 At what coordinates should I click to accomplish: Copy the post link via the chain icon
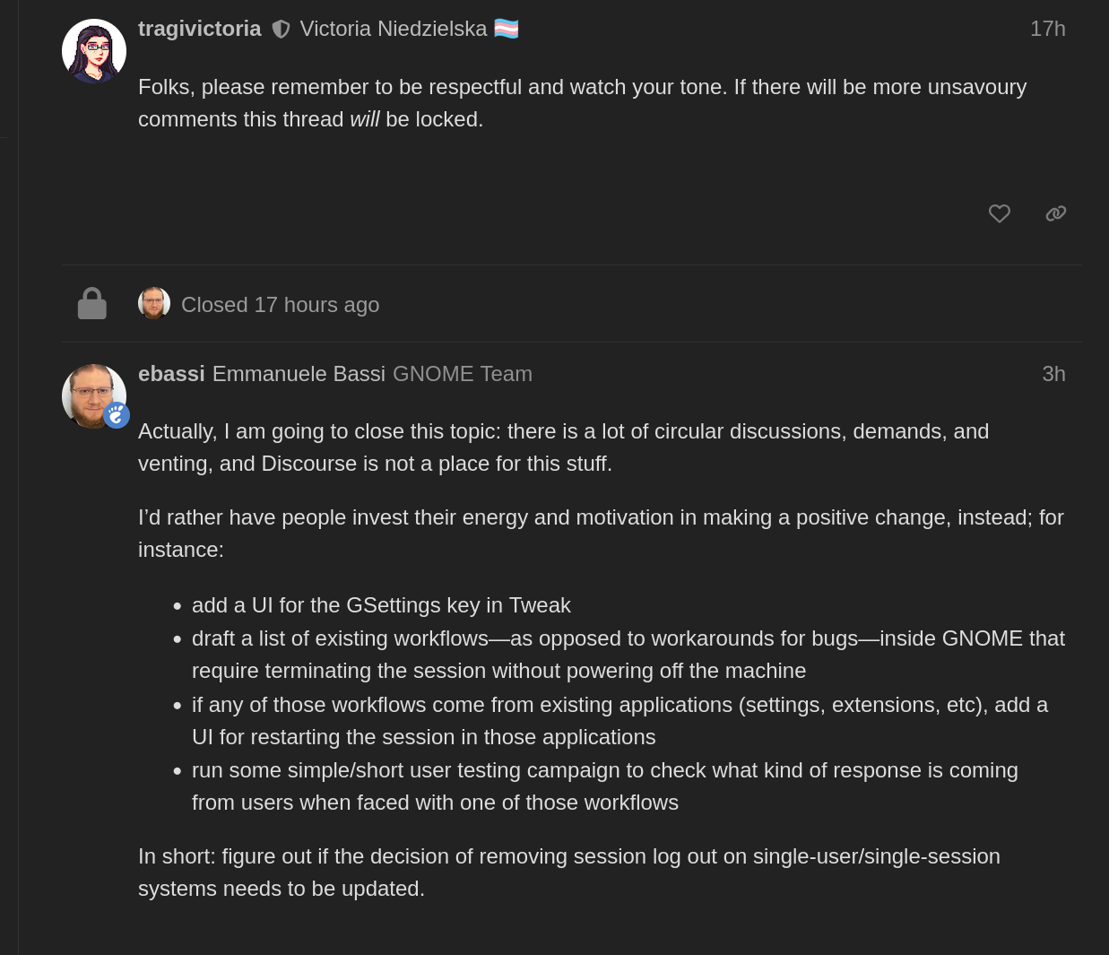[x=1056, y=213]
